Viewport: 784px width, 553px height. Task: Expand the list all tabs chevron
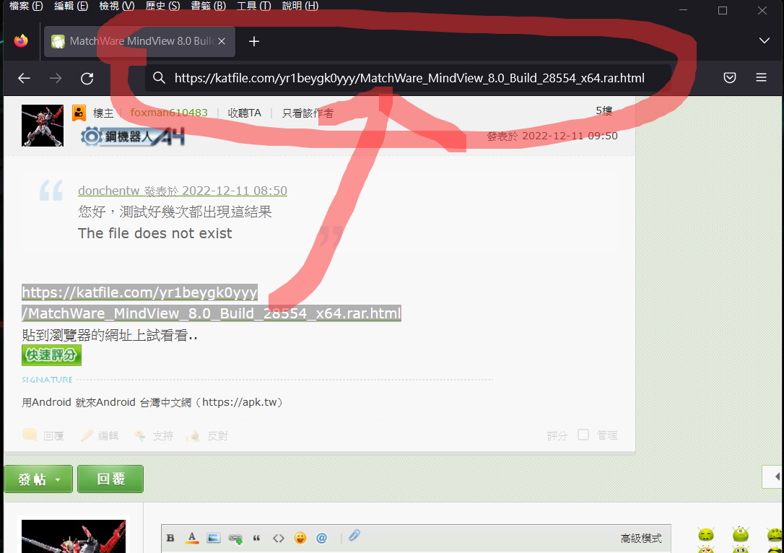tap(764, 40)
